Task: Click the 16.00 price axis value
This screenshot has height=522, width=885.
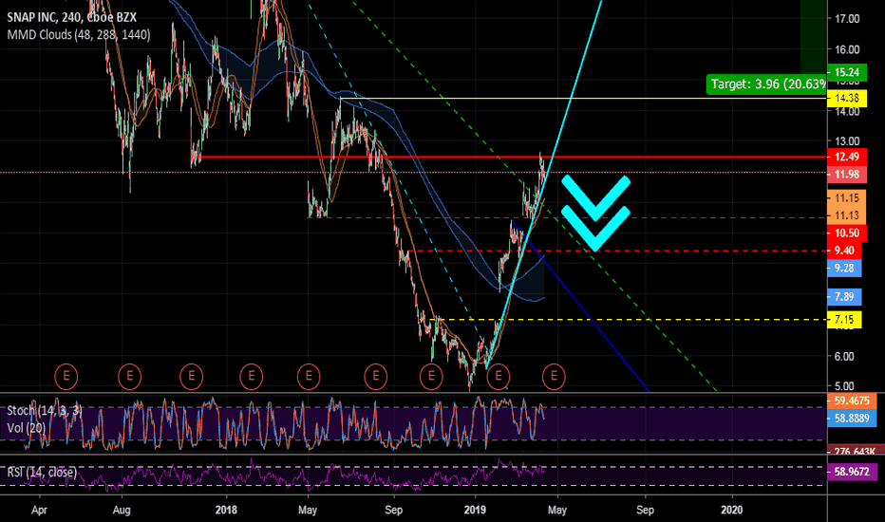Action: point(847,49)
